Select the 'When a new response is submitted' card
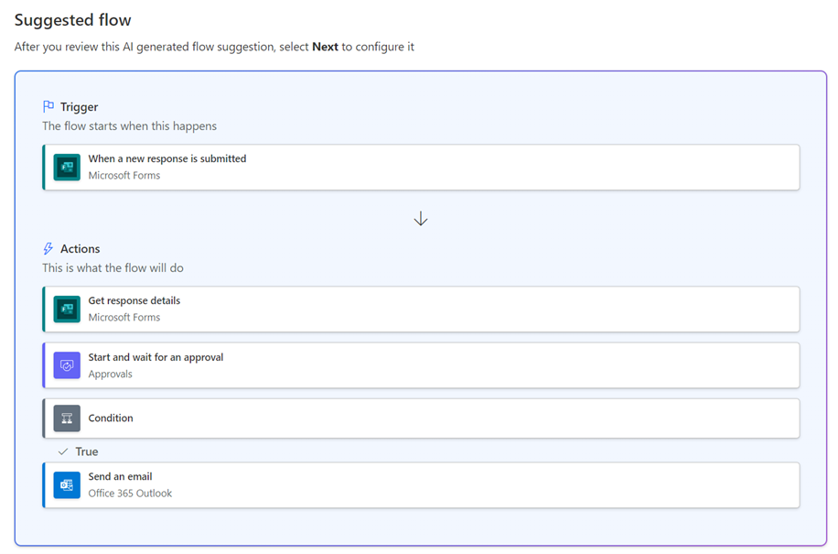Viewport: 838px width, 554px height. (x=421, y=167)
